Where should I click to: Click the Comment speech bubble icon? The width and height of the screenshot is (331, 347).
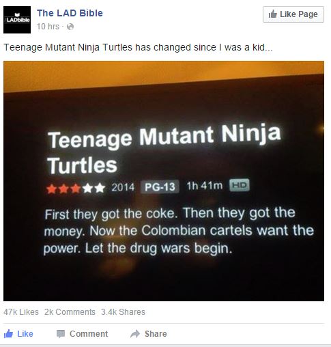(x=61, y=334)
